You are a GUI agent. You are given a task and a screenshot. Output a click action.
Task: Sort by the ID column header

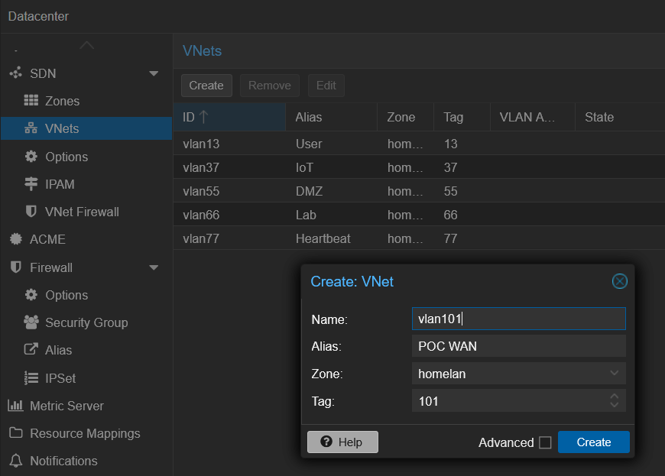[229, 117]
